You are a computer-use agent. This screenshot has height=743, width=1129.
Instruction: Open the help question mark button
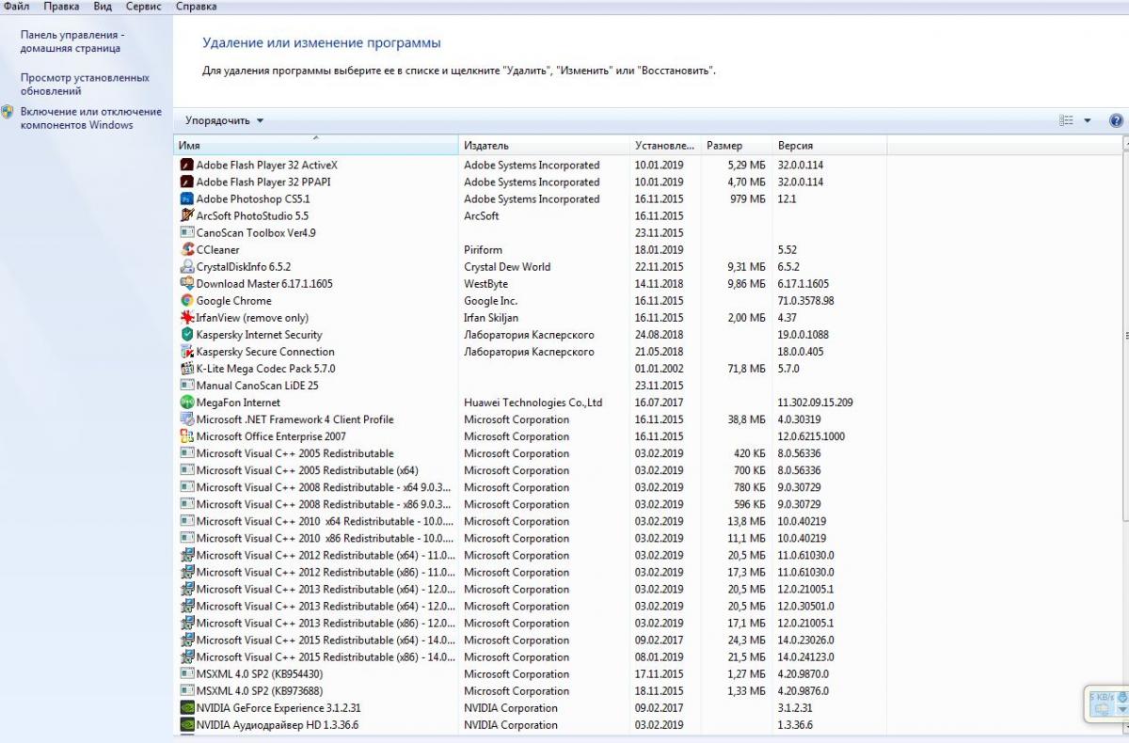click(1116, 120)
